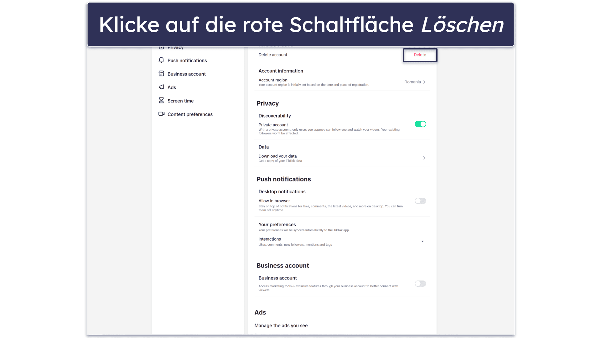Viewport: 601px width, 338px height.
Task: Click the Manage the ads you see text
Action: [281, 326]
